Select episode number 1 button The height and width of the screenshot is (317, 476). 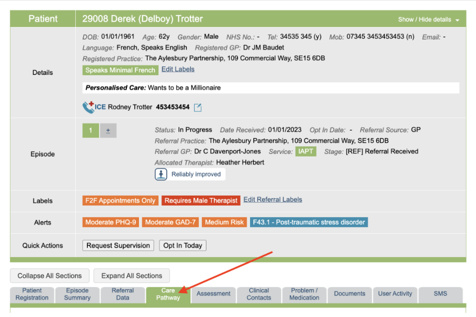[x=91, y=131]
